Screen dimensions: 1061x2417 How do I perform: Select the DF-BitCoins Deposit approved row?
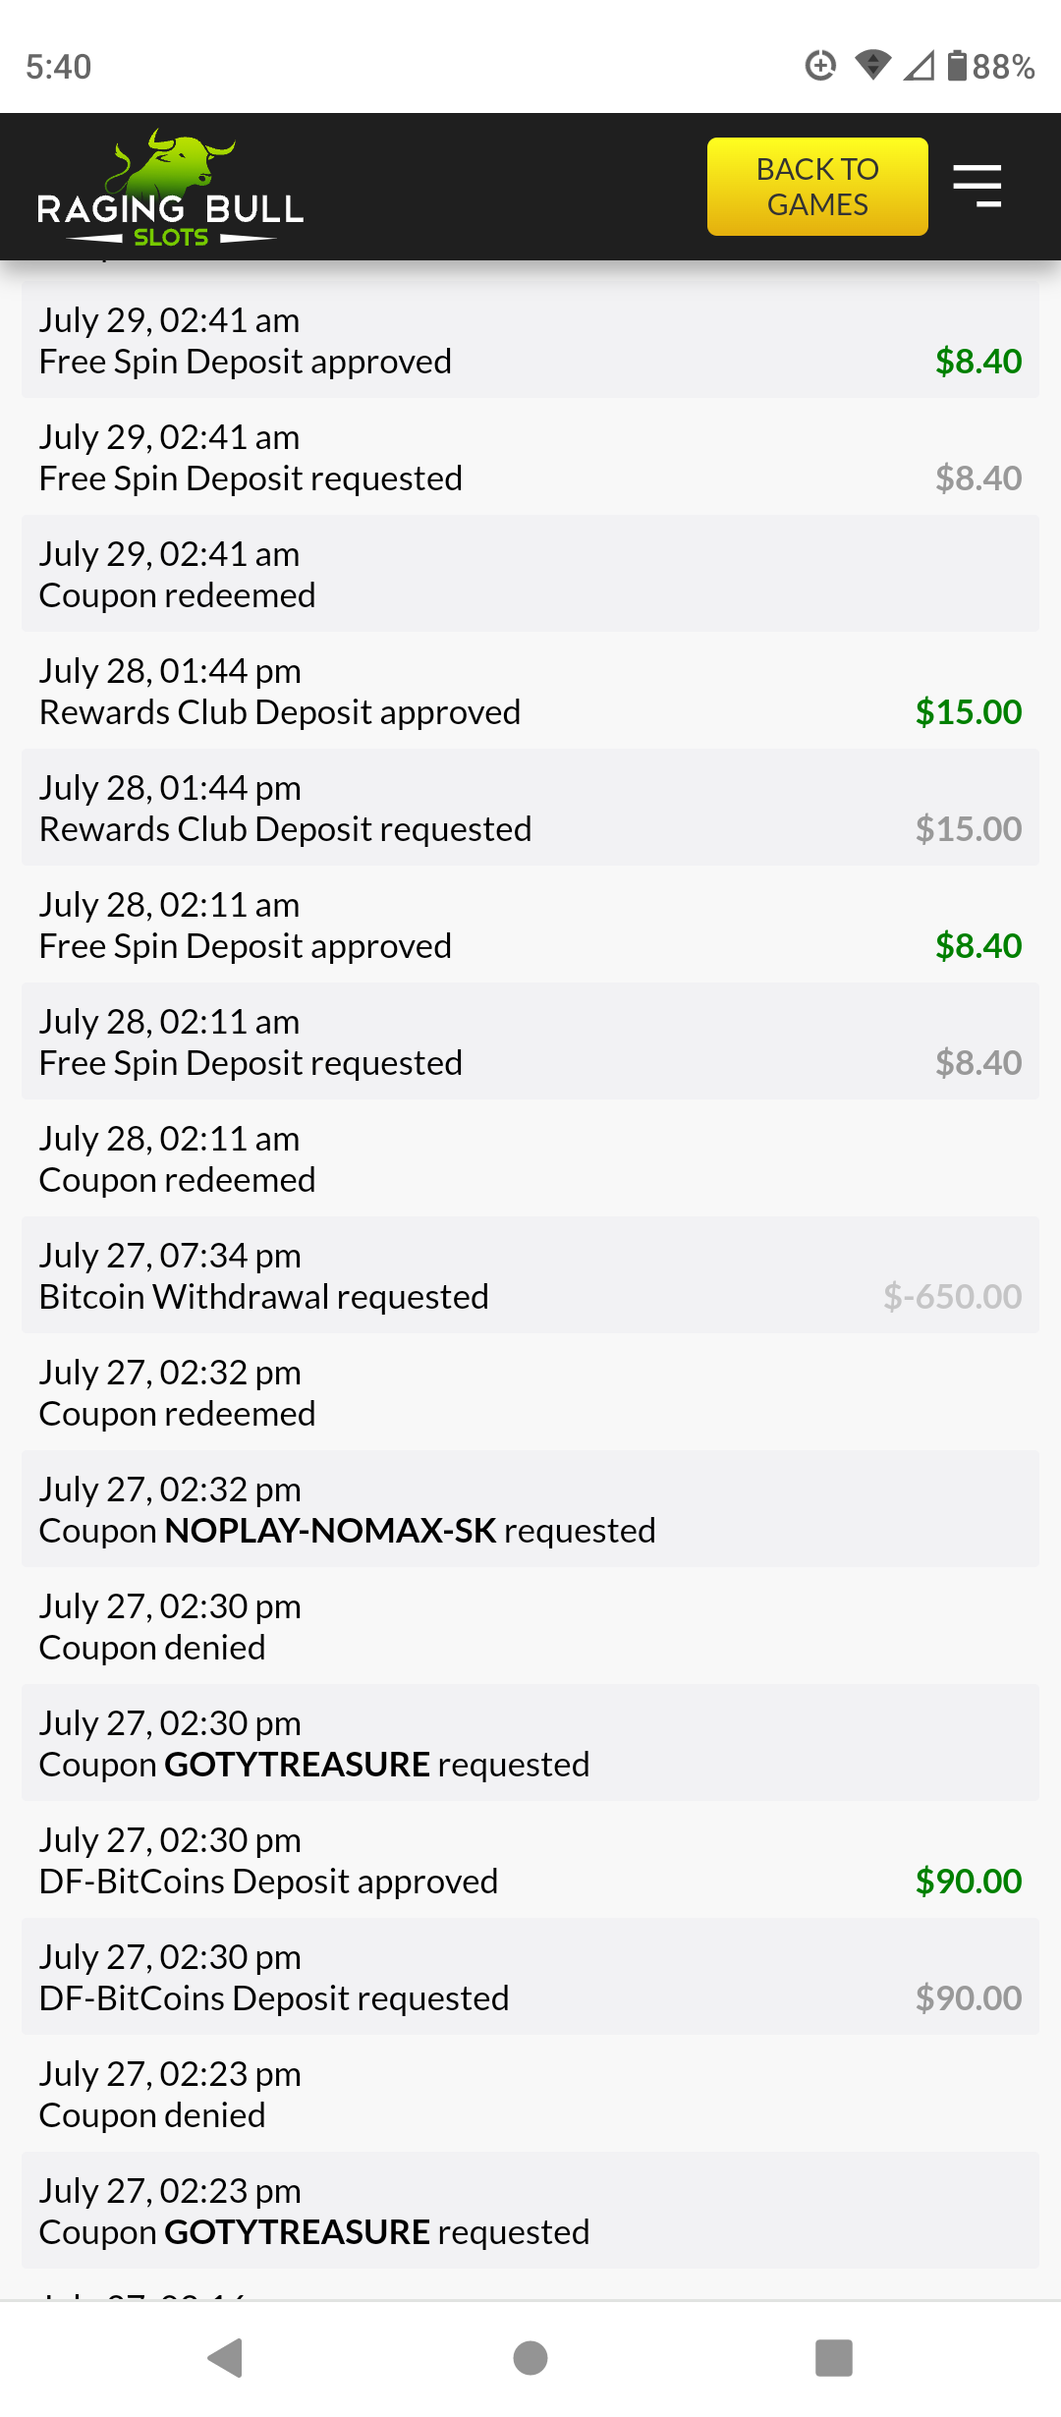[530, 1860]
